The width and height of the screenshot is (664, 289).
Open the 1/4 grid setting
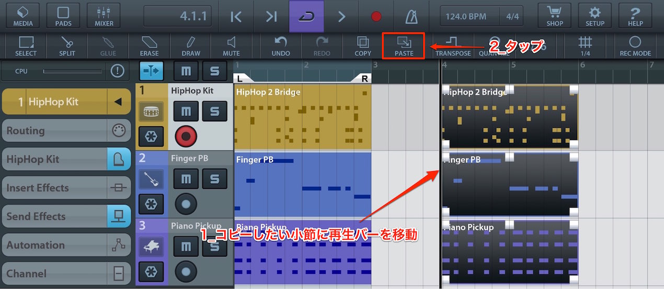coord(586,46)
